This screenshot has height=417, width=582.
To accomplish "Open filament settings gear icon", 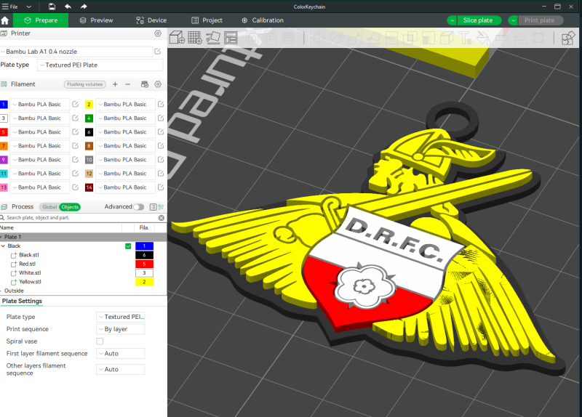I will point(158,84).
